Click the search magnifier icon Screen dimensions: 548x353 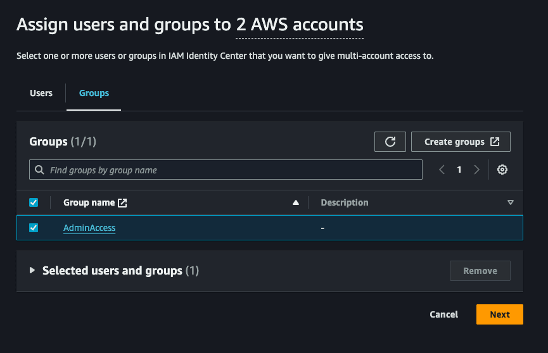click(39, 170)
